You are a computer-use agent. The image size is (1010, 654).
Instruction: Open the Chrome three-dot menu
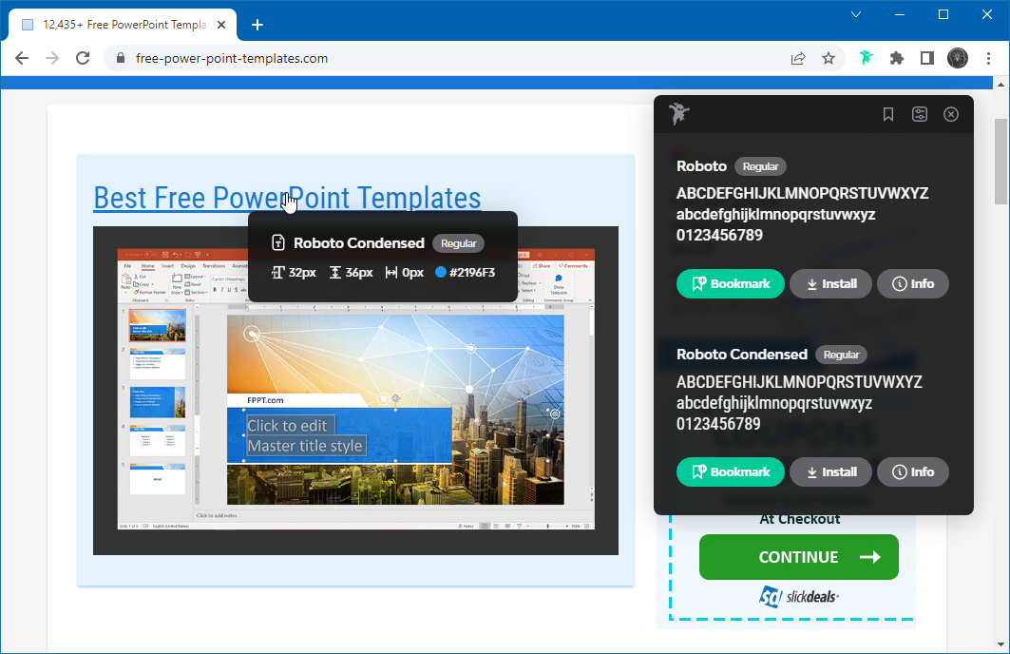click(x=988, y=58)
